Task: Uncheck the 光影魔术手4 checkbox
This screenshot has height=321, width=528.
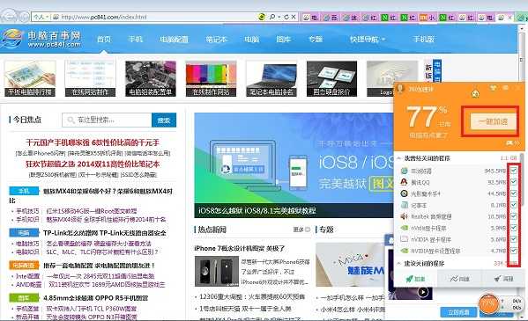Action: tap(514, 193)
